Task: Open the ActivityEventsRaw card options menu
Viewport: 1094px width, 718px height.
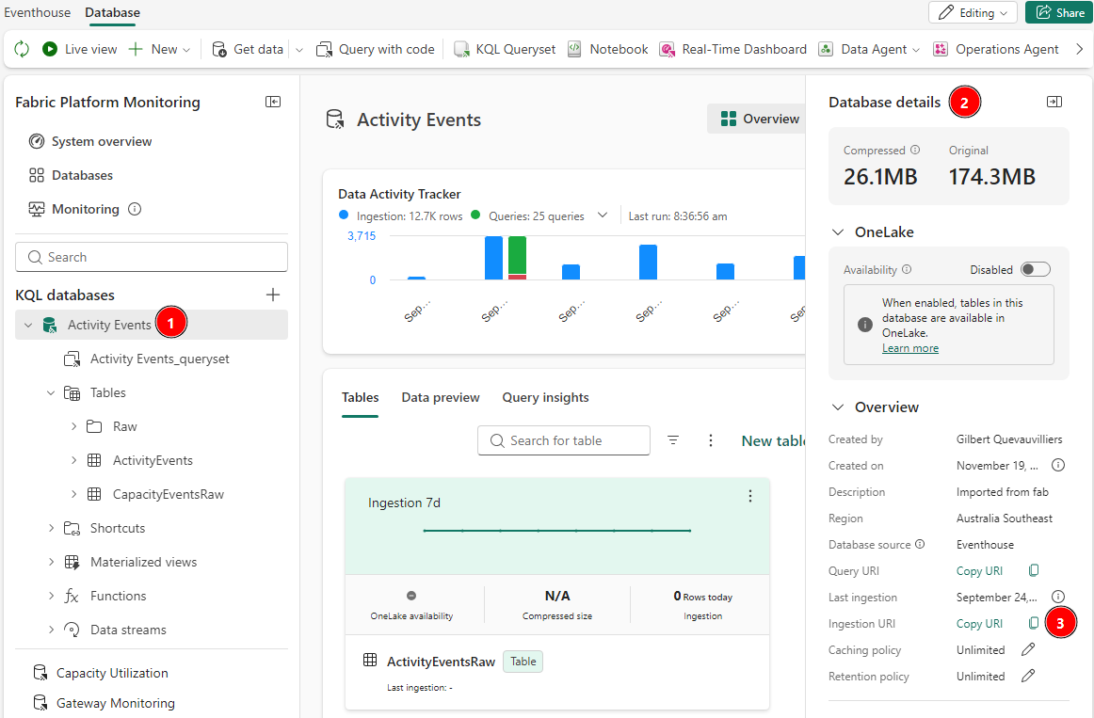Action: tap(750, 496)
